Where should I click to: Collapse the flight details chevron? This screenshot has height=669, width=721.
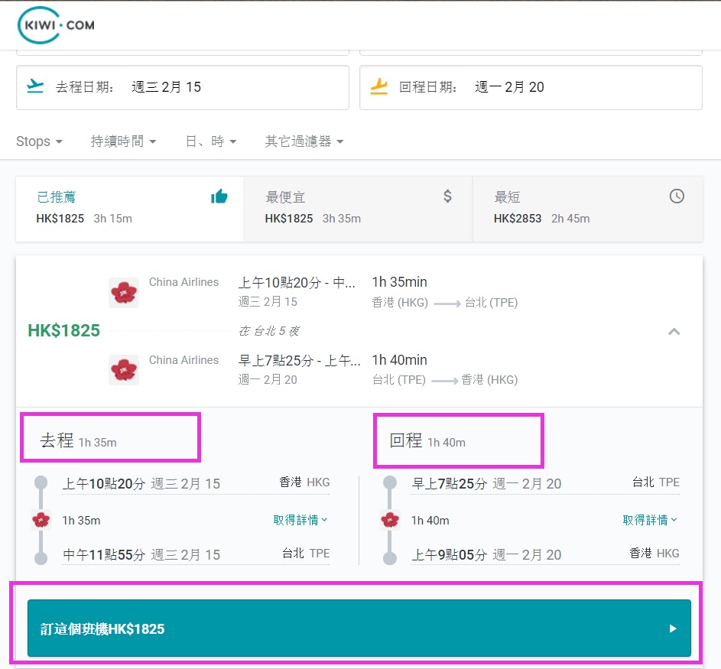click(674, 331)
